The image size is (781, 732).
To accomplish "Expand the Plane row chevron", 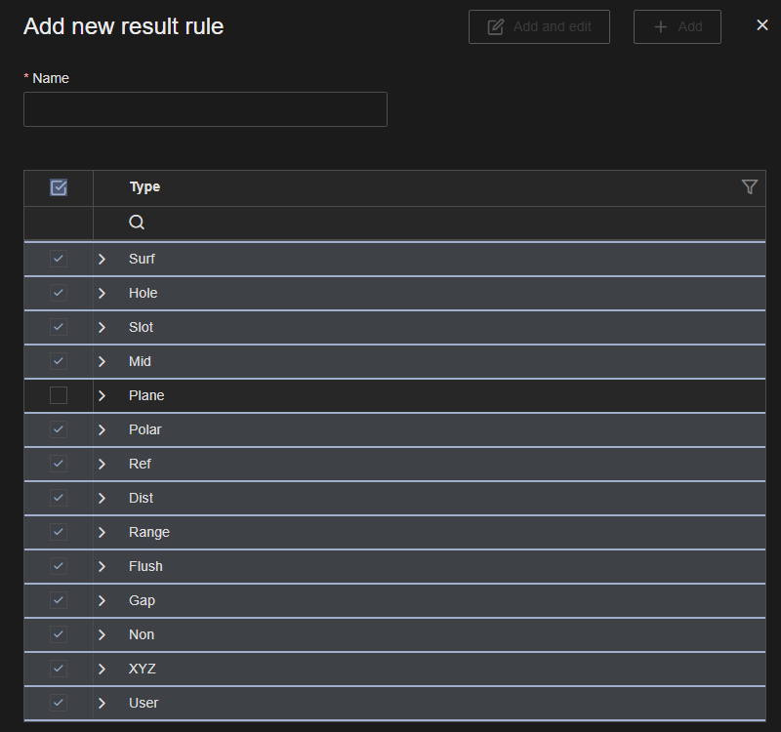I will [102, 395].
